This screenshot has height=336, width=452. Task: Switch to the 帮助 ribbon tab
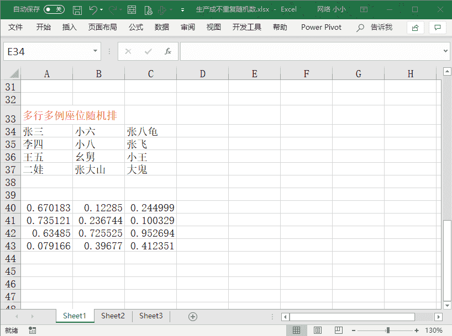coord(280,28)
